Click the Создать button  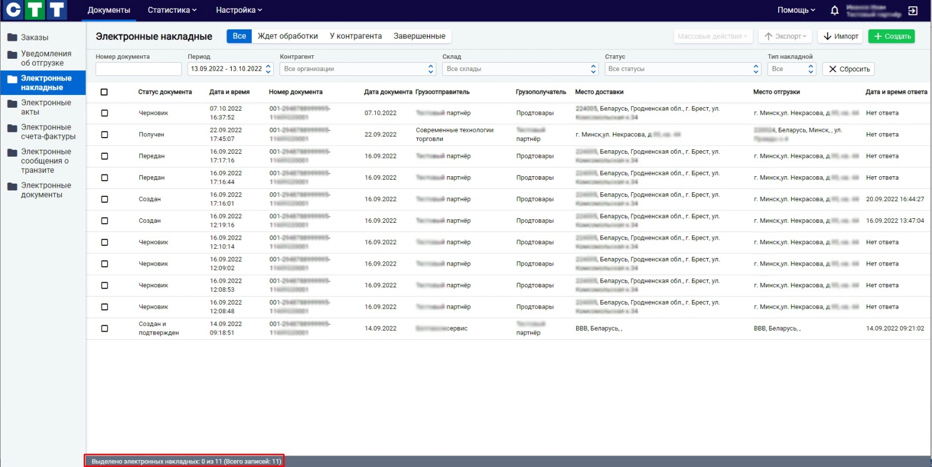click(x=892, y=36)
